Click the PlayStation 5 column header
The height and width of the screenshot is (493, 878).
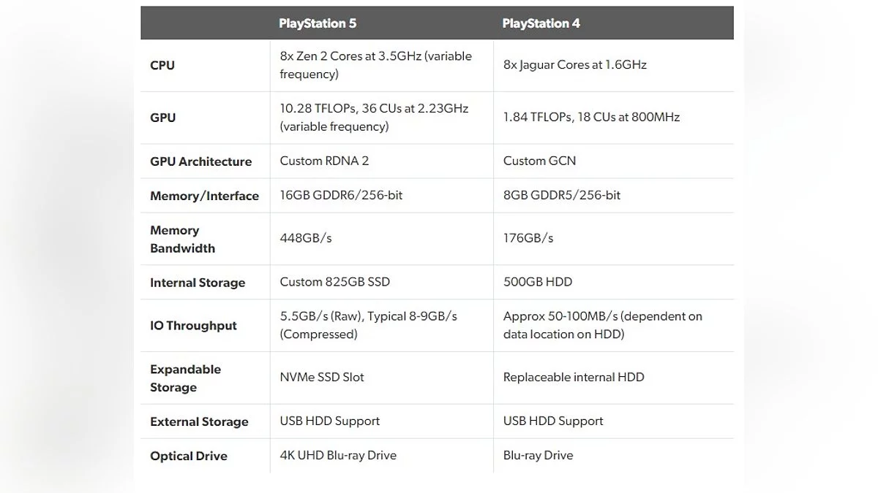(x=318, y=23)
